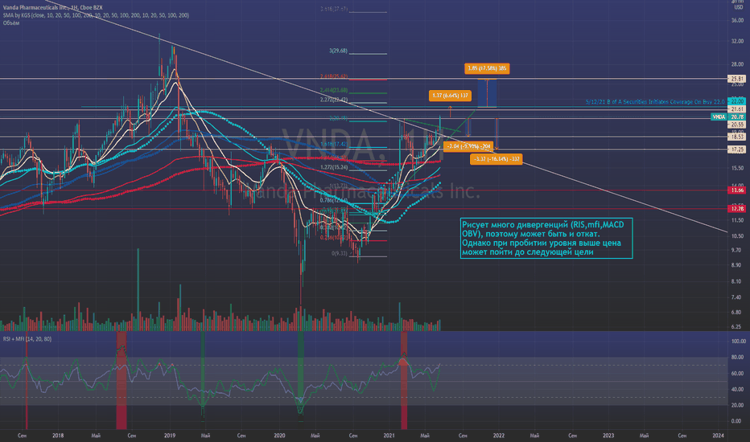Click the USD currency label on price axis
The image size is (750, 442).
pos(738,6)
